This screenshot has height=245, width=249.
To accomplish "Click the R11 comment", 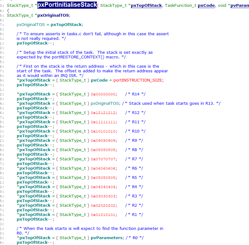I will (x=135, y=122).
